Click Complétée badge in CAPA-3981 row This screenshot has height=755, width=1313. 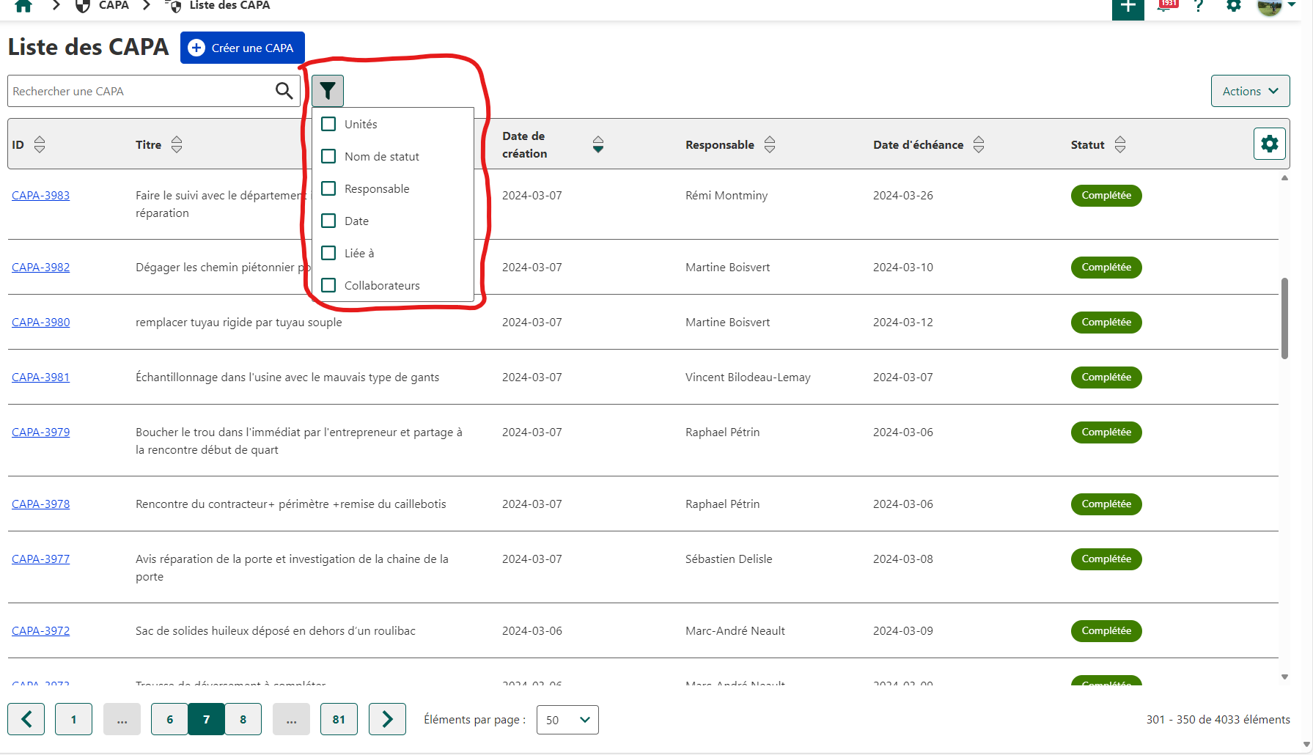(x=1106, y=377)
